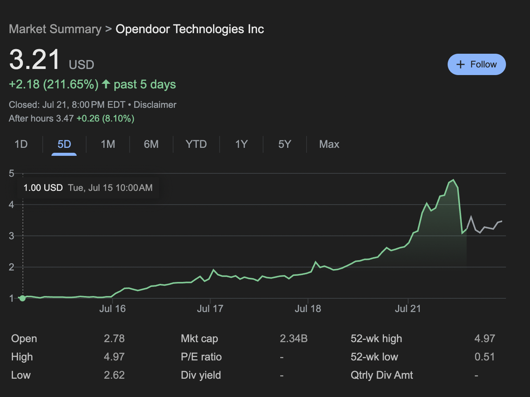Click the After hours 3.47 text
The height and width of the screenshot is (397, 530).
pyautogui.click(x=41, y=118)
